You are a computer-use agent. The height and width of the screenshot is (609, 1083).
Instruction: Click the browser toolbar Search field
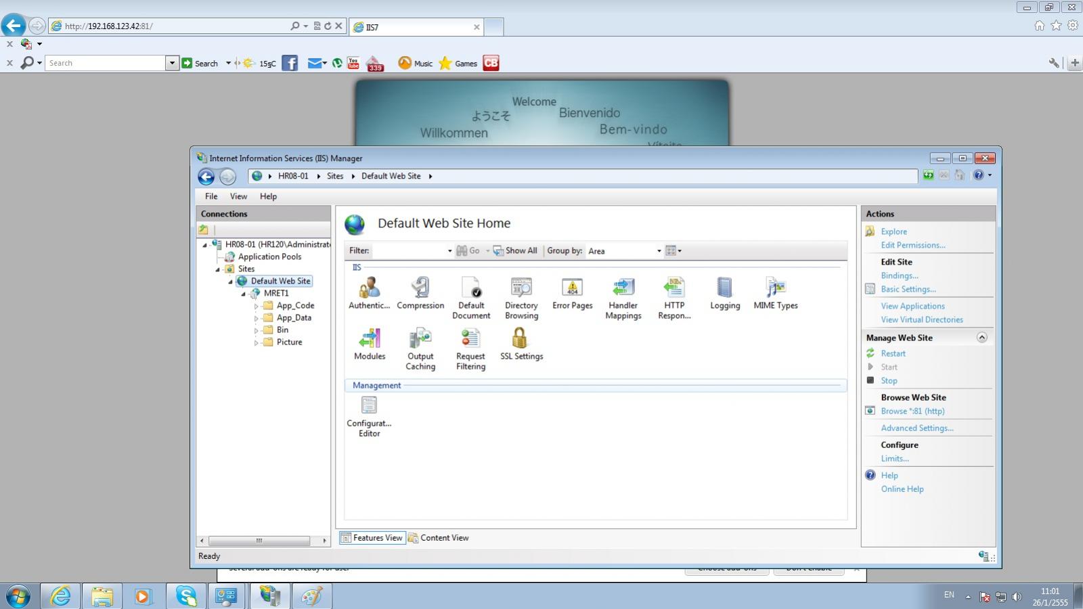(x=105, y=63)
